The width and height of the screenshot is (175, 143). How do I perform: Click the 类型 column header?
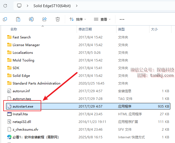121,29
